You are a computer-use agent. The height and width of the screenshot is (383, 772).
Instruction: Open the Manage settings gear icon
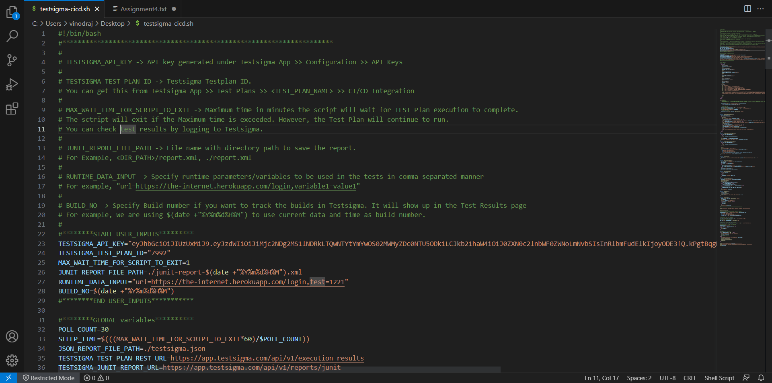click(x=12, y=360)
